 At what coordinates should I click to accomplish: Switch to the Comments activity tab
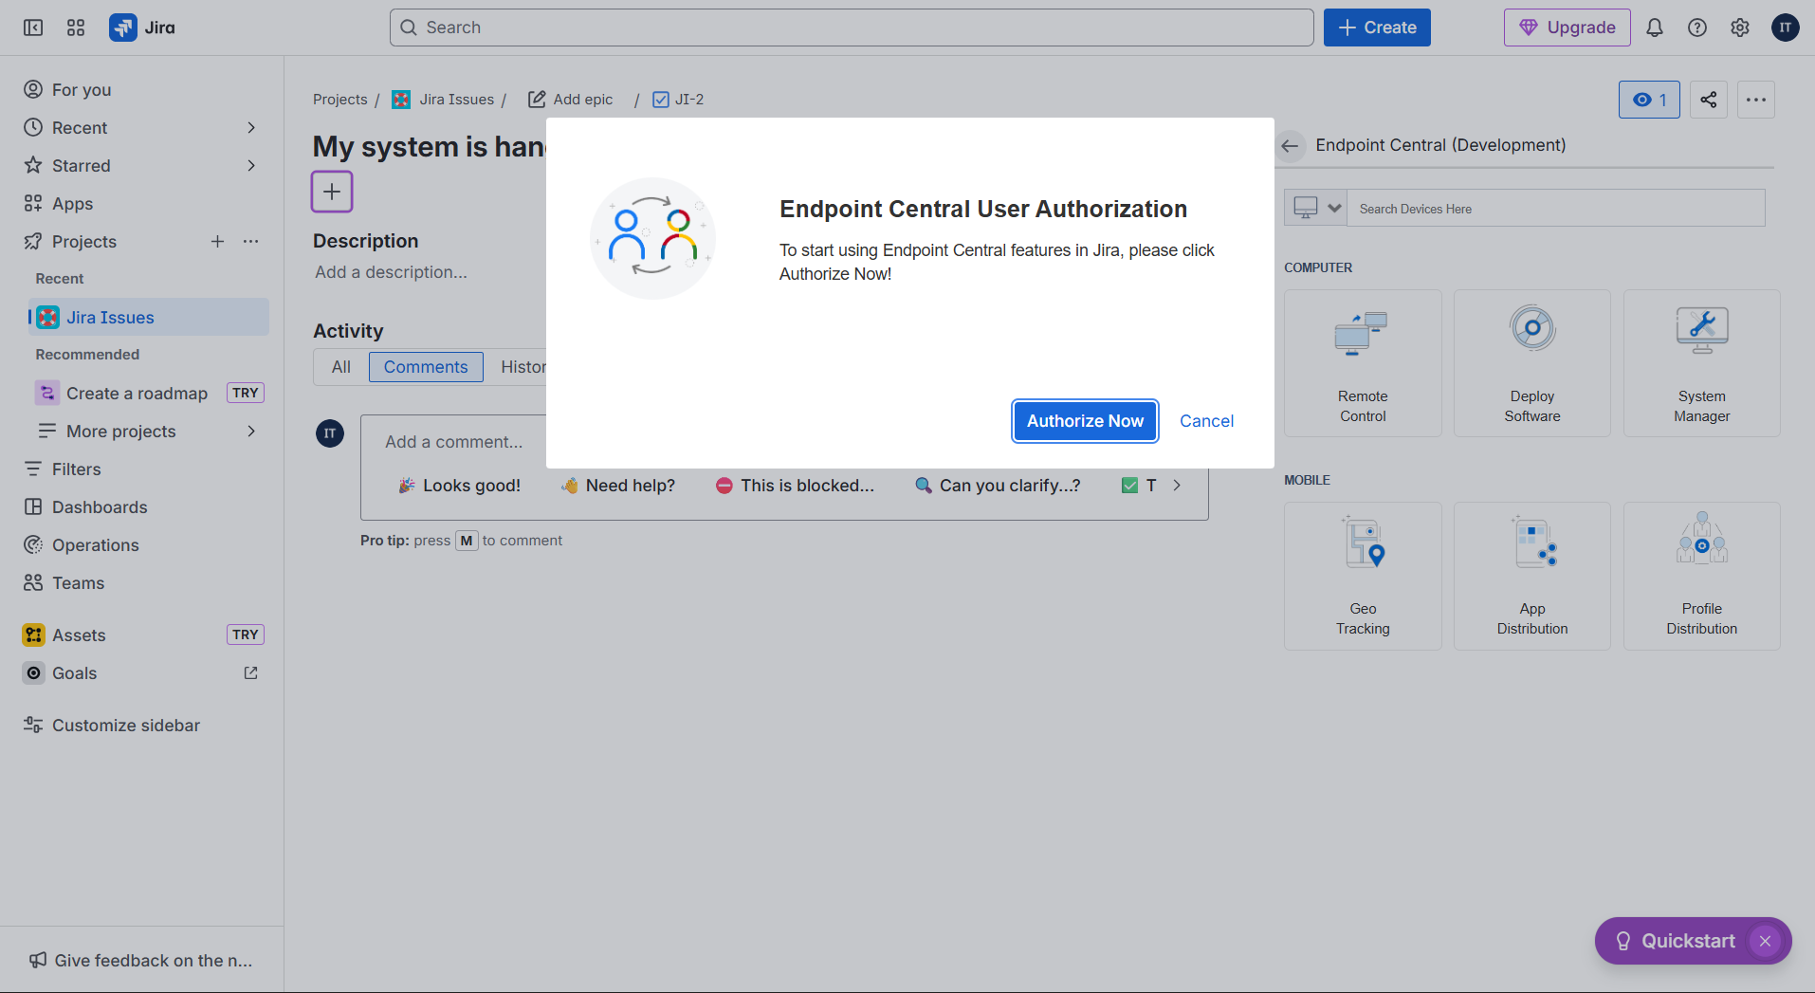[426, 367]
